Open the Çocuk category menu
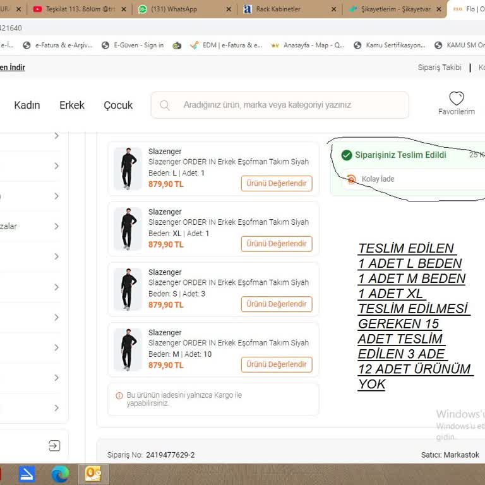 tap(118, 105)
